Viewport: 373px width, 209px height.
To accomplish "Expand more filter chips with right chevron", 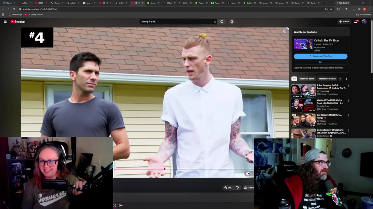I will [x=346, y=79].
